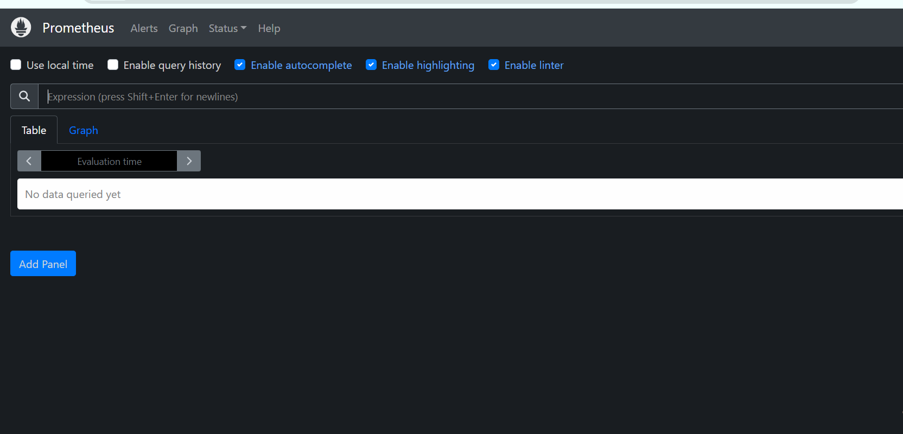
Task: Click the magnifying glass search icon
Action: 24,96
